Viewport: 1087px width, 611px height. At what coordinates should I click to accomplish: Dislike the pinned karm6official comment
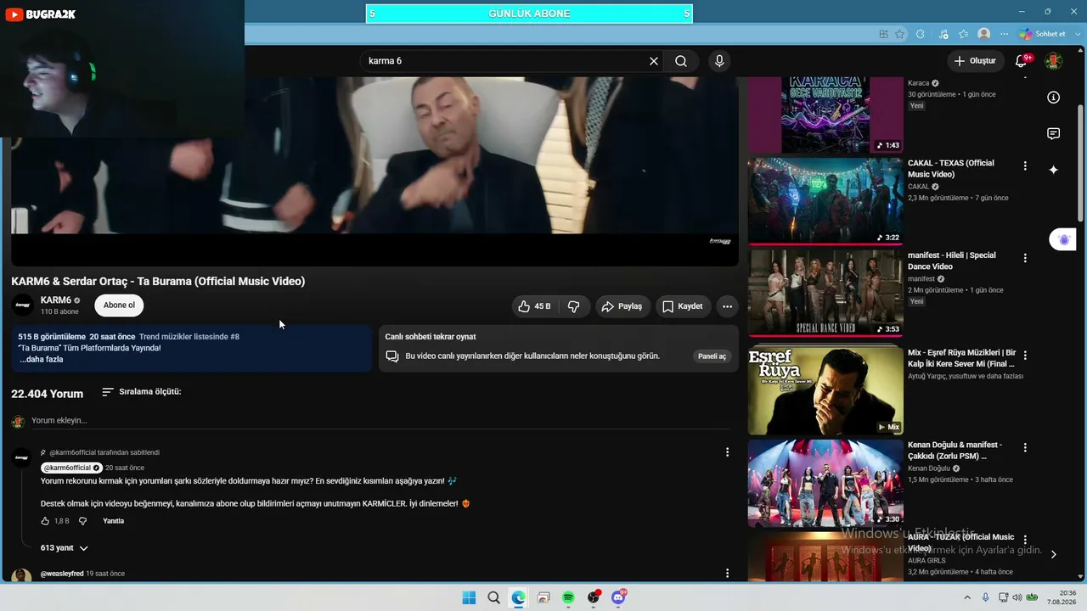82,521
